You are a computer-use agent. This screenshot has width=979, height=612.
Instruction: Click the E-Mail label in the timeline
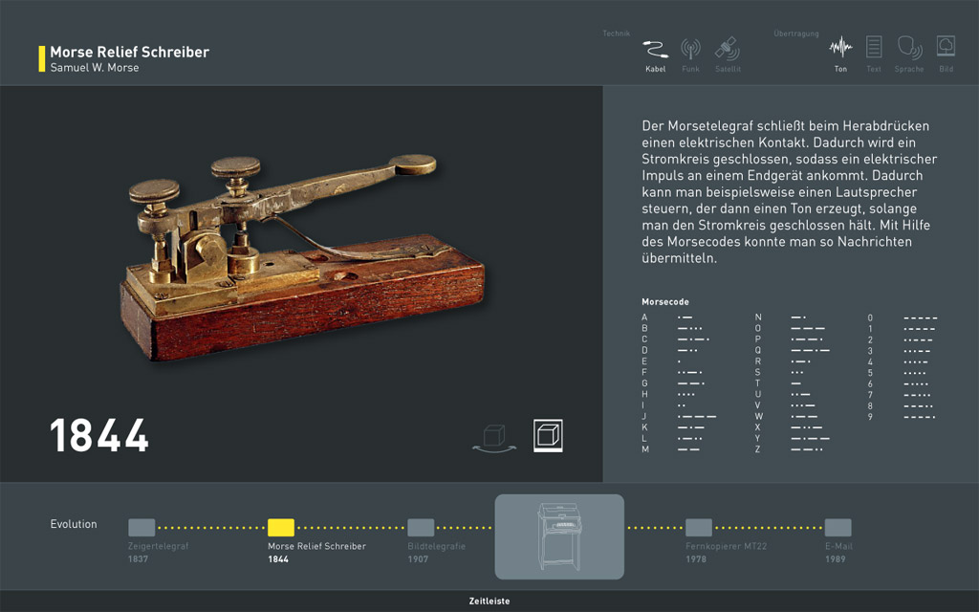[x=838, y=546]
